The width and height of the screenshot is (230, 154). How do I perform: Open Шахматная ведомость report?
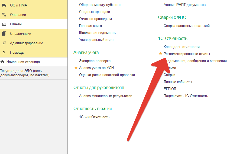pyautogui.click(x=97, y=33)
